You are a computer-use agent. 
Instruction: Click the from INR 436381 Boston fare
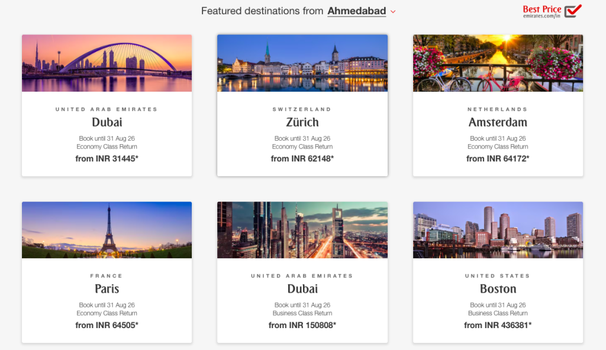[498, 325]
